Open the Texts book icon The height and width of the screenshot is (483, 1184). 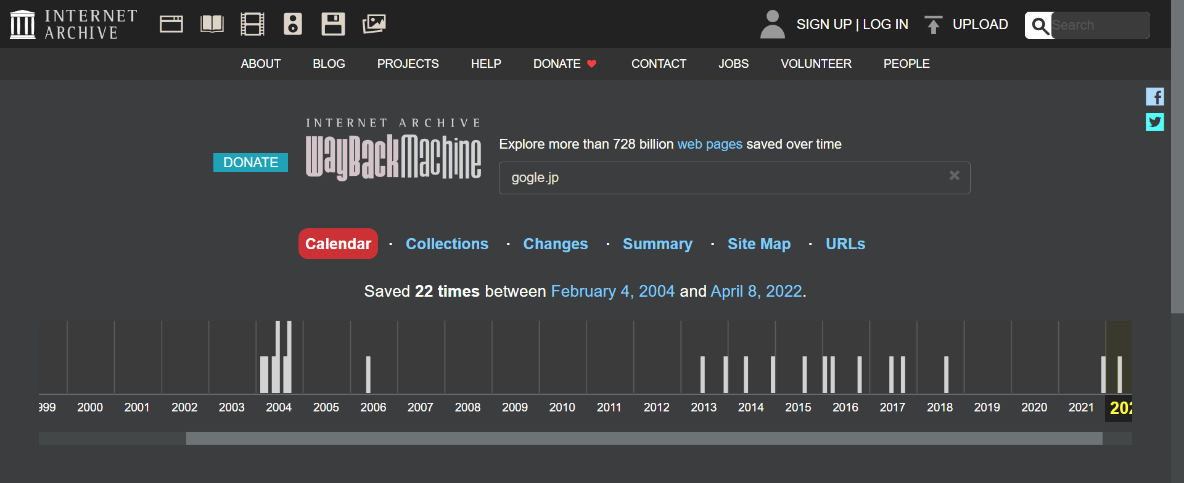[212, 25]
